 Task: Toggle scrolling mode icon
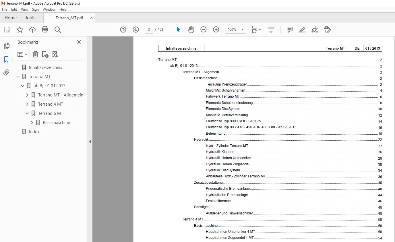271,30
